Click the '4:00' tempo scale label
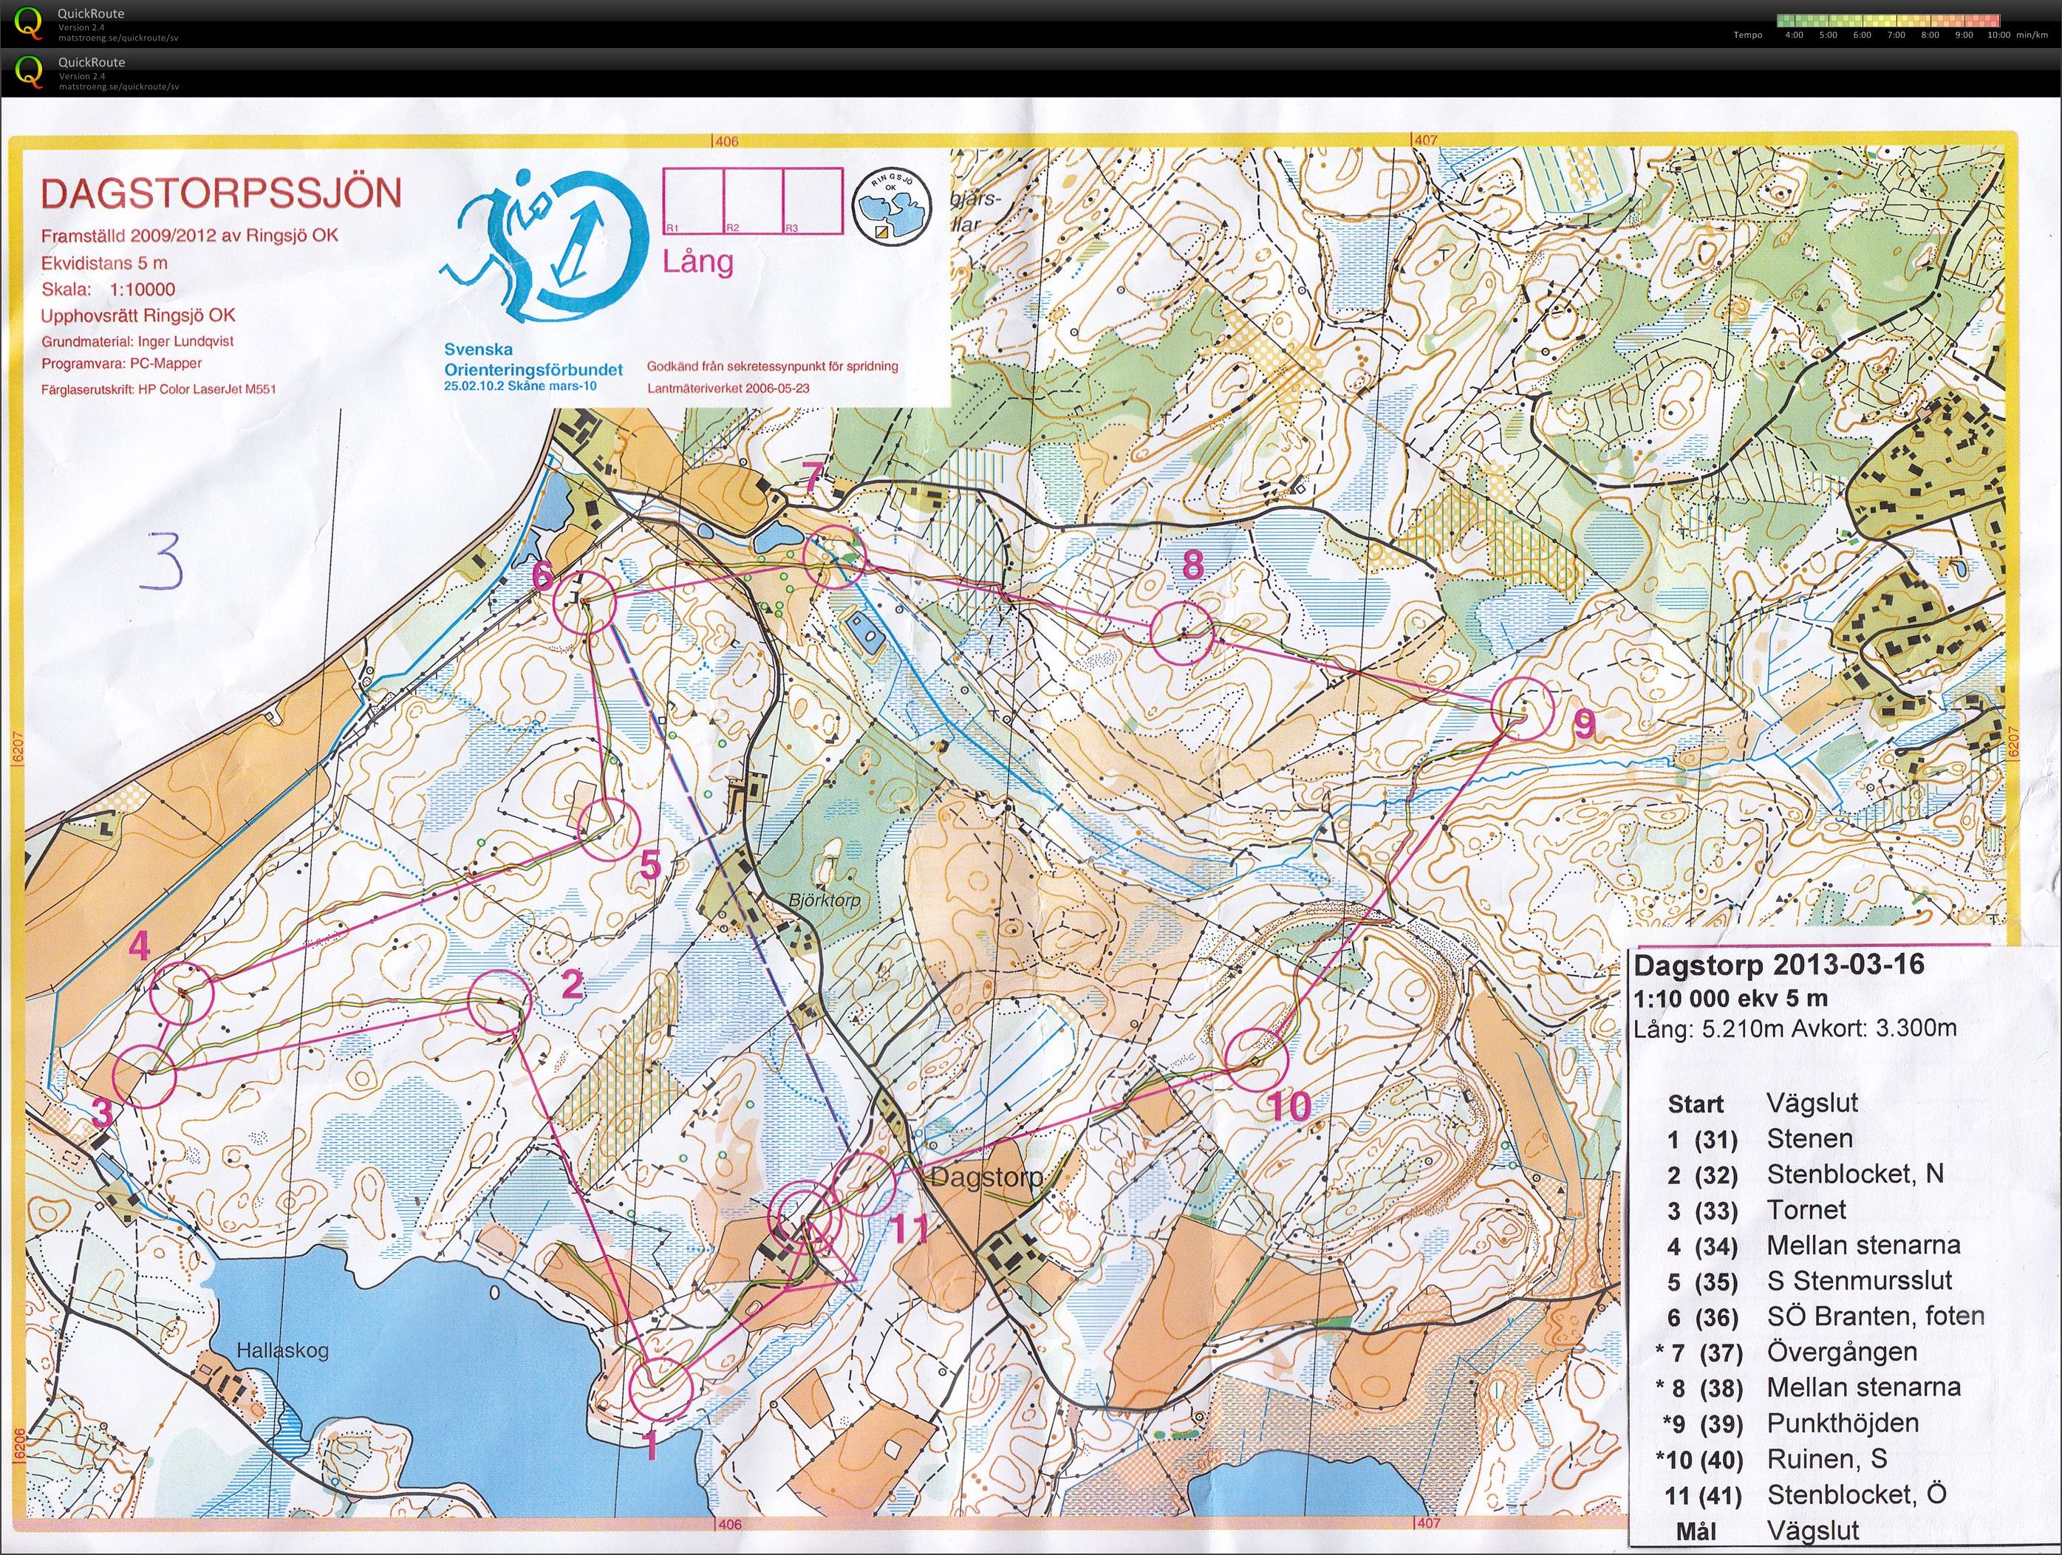This screenshot has height=1555, width=2062. (1794, 35)
